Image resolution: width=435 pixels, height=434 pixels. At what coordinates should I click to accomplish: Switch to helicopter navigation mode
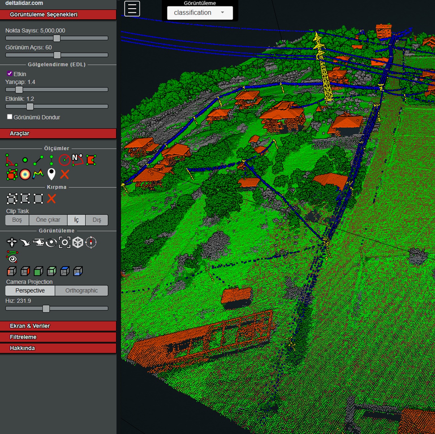[x=38, y=242]
